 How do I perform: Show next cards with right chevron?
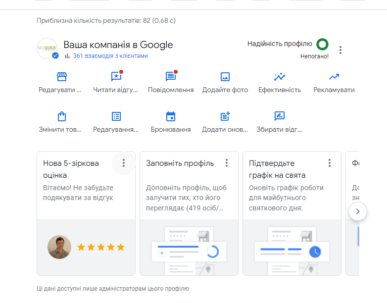tap(358, 211)
